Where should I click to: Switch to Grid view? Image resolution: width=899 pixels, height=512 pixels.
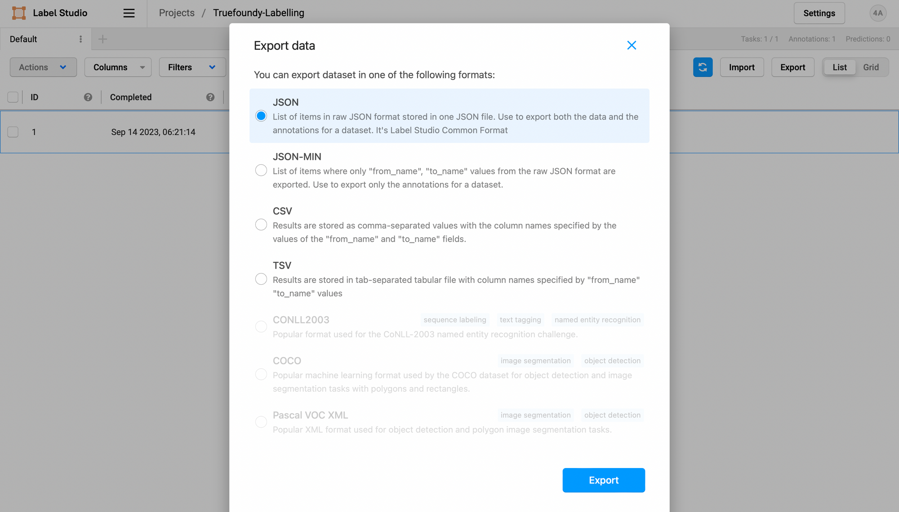[871, 67]
